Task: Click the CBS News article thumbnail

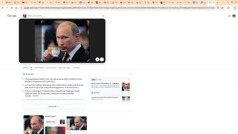Action: tap(126, 87)
